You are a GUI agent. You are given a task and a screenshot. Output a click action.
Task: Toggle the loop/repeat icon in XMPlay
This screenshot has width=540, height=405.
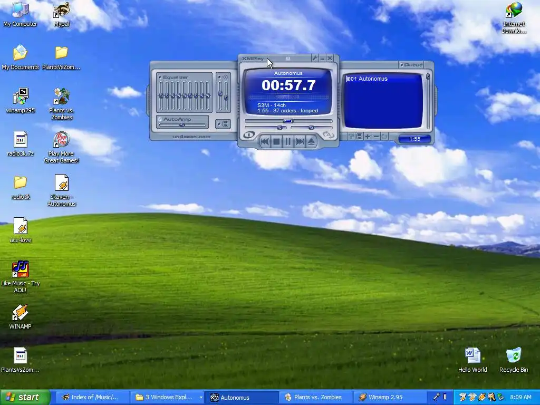coord(328,135)
